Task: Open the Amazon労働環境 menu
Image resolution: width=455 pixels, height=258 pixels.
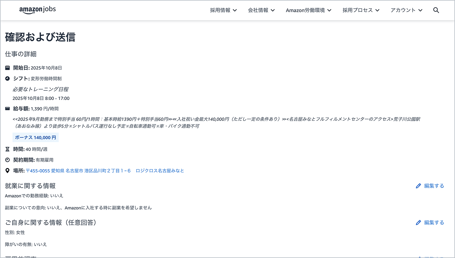Action: [308, 10]
